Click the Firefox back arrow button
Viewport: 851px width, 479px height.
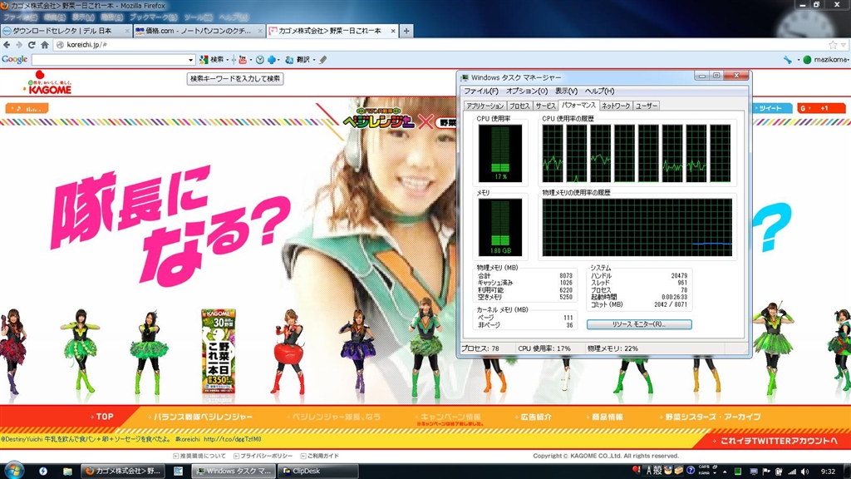7,45
